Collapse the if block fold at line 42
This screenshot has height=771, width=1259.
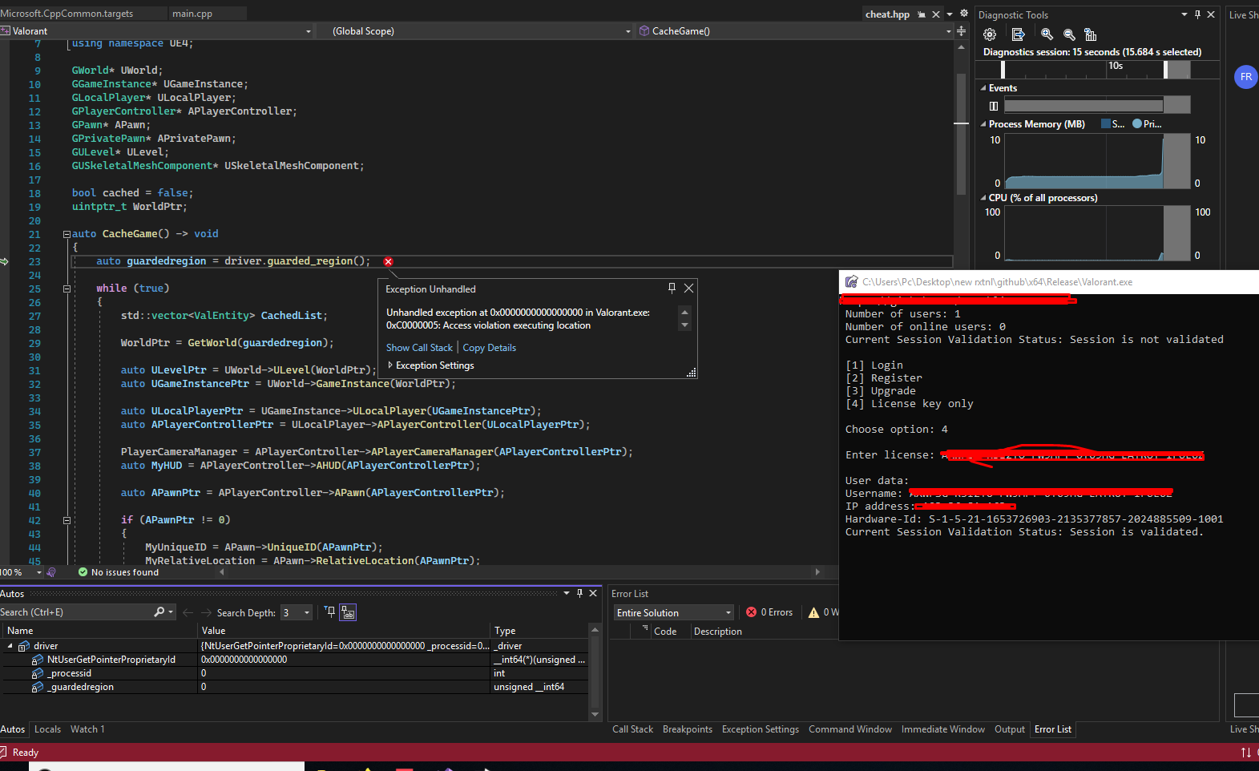pos(67,520)
